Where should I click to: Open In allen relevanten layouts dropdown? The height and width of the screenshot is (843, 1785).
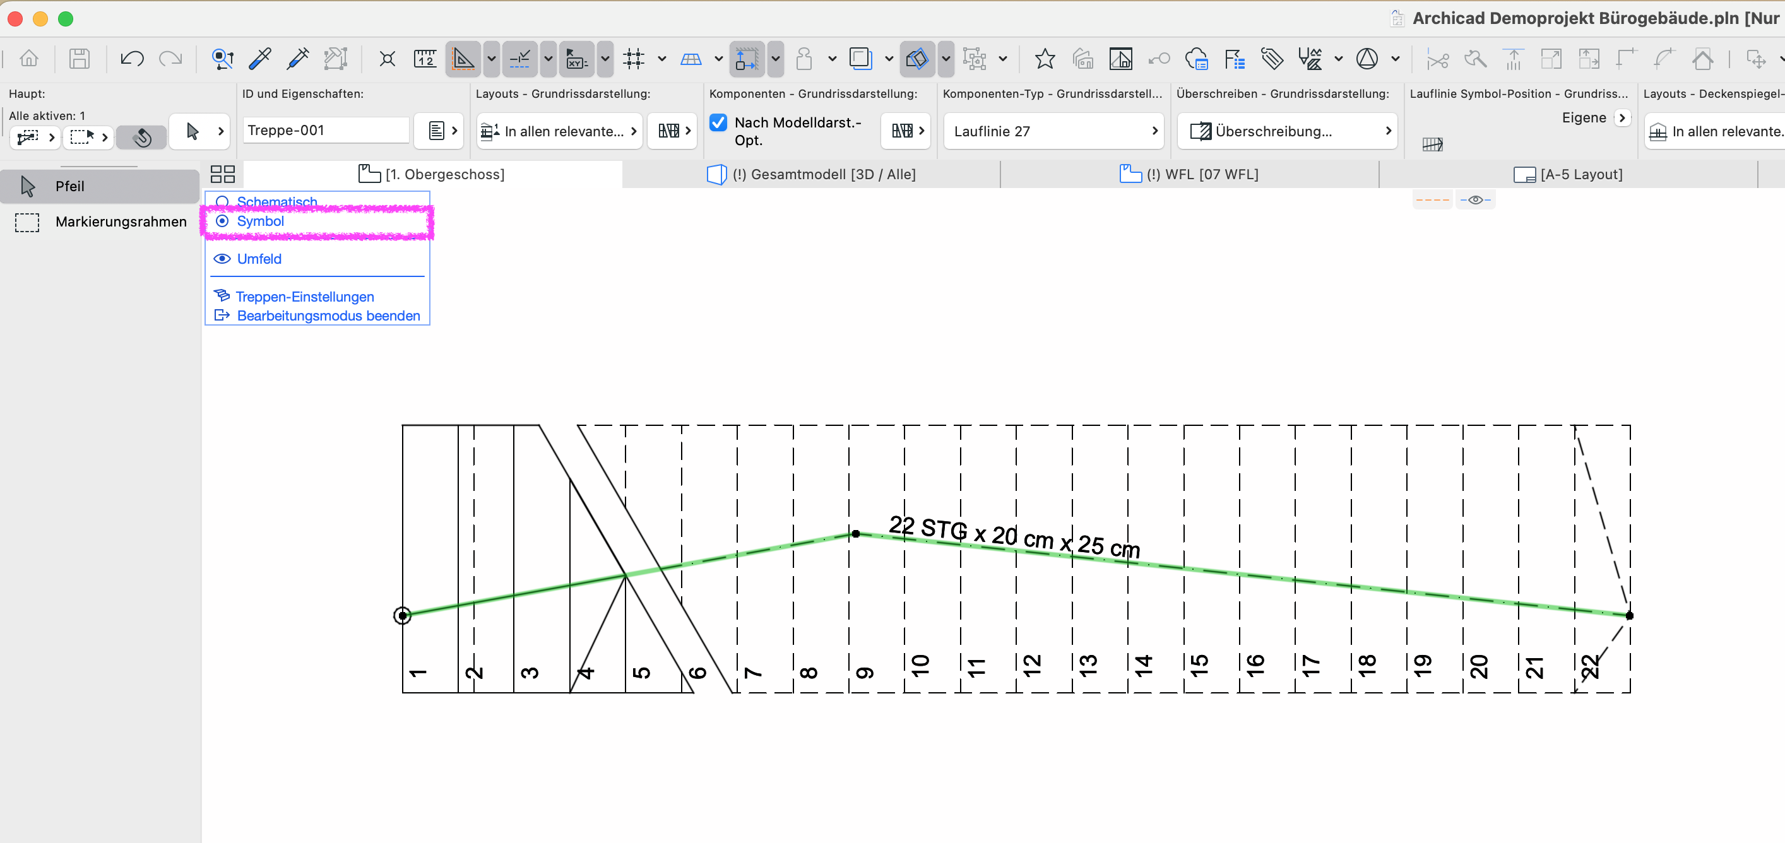(559, 131)
